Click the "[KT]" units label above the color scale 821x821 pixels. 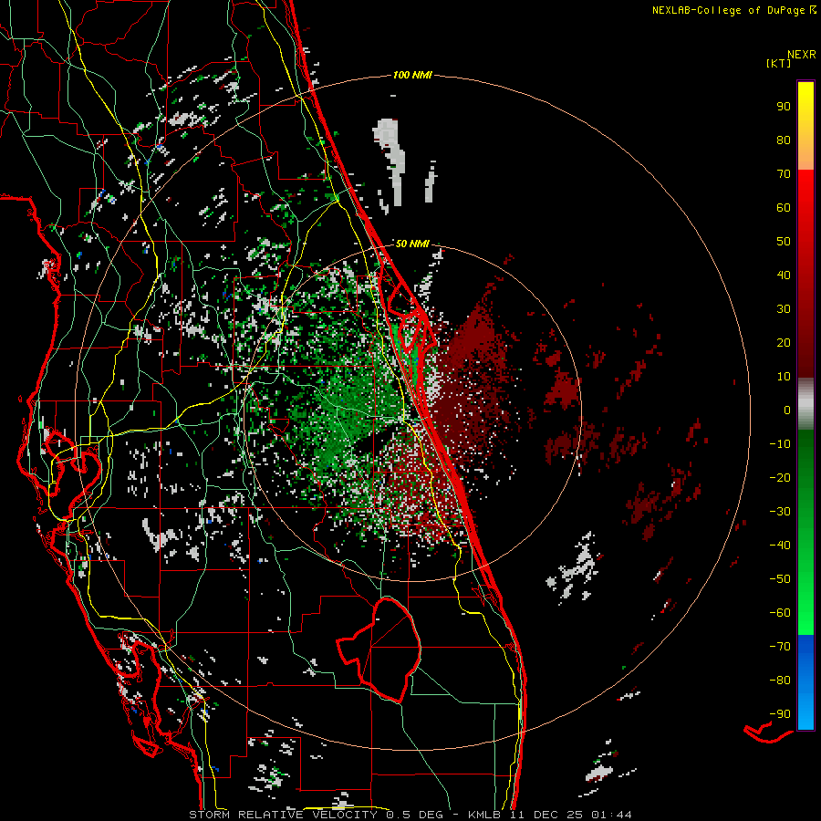pos(779,63)
